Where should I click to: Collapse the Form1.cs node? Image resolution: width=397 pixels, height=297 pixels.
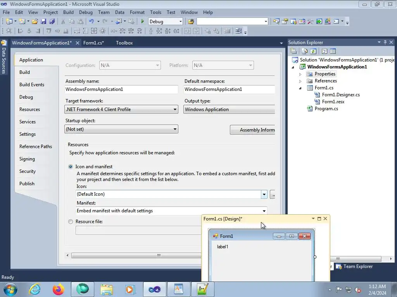pyautogui.click(x=300, y=88)
